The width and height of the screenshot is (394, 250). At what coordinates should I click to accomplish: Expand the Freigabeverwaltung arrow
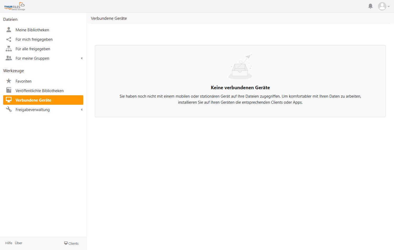pyautogui.click(x=82, y=110)
